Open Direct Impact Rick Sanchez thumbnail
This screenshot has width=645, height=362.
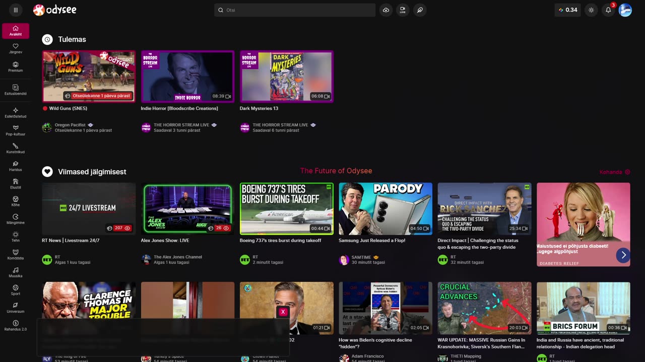coord(484,209)
